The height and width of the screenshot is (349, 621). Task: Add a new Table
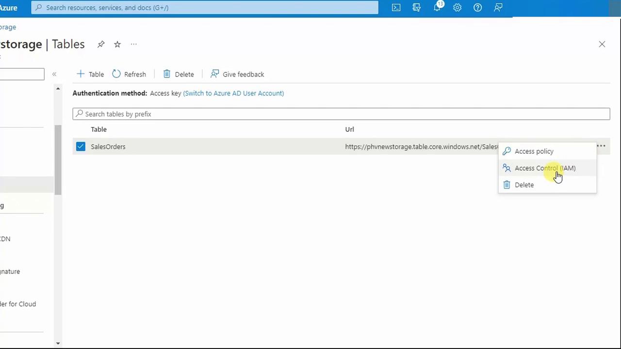(90, 74)
